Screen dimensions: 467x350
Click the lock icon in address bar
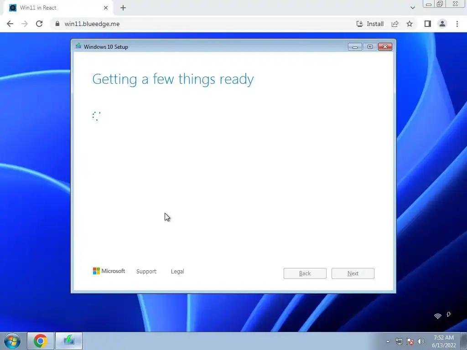pos(57,24)
